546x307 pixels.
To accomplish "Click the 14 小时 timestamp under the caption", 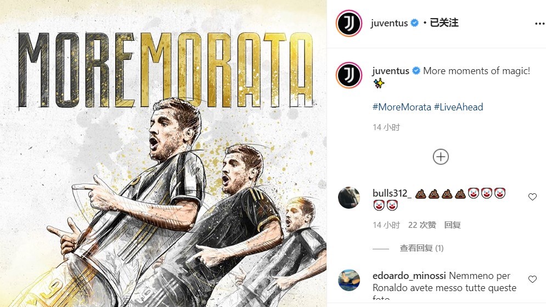I will click(x=386, y=127).
